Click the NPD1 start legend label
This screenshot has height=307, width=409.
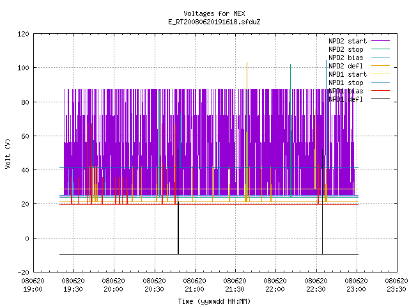pos(348,74)
